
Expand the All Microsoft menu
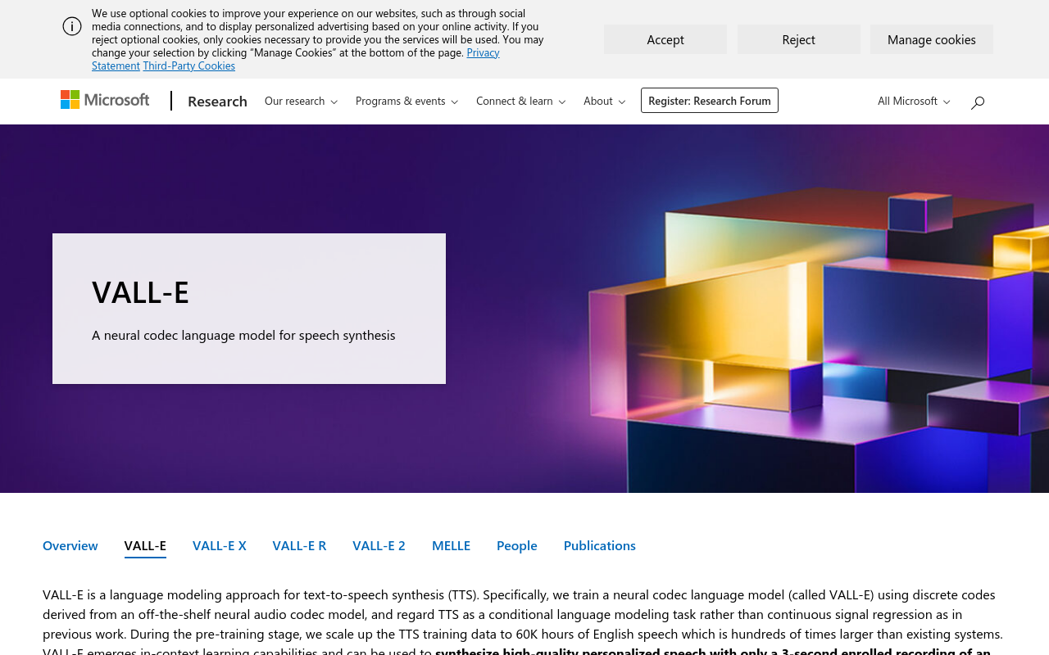(x=914, y=101)
